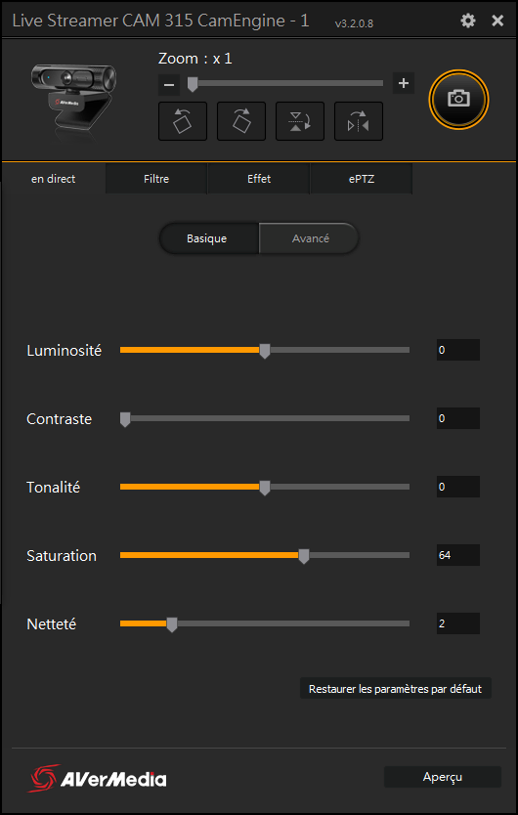This screenshot has height=815, width=518.
Task: Decrease zoom with the minus button
Action: (169, 84)
